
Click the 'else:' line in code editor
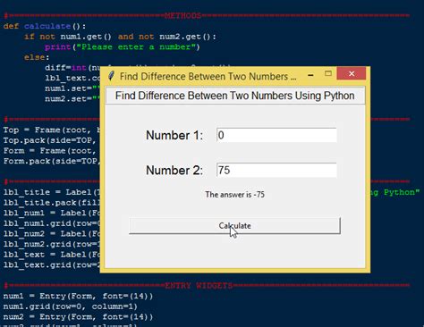pos(37,57)
